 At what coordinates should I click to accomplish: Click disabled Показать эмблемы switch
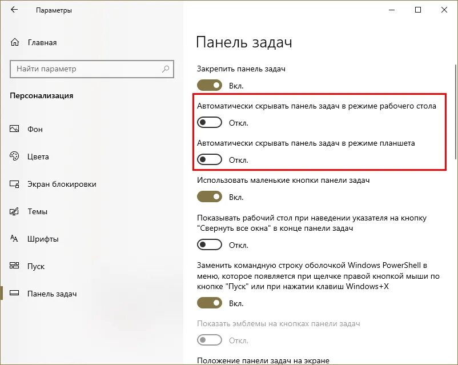point(210,340)
